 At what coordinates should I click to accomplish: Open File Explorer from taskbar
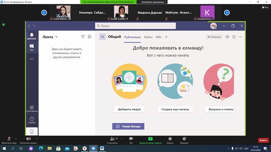[50, 148]
